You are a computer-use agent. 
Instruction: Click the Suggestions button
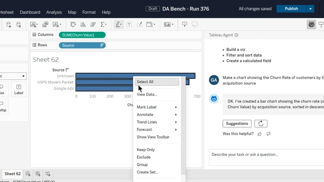click(237, 123)
